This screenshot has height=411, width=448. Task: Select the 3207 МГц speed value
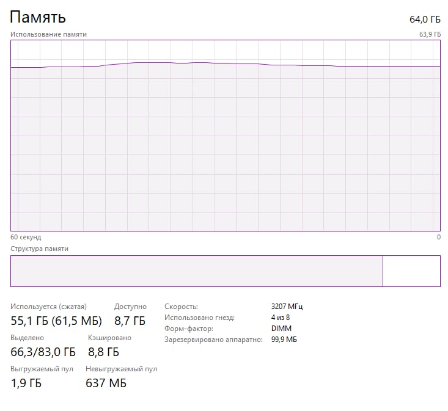pyautogui.click(x=287, y=307)
